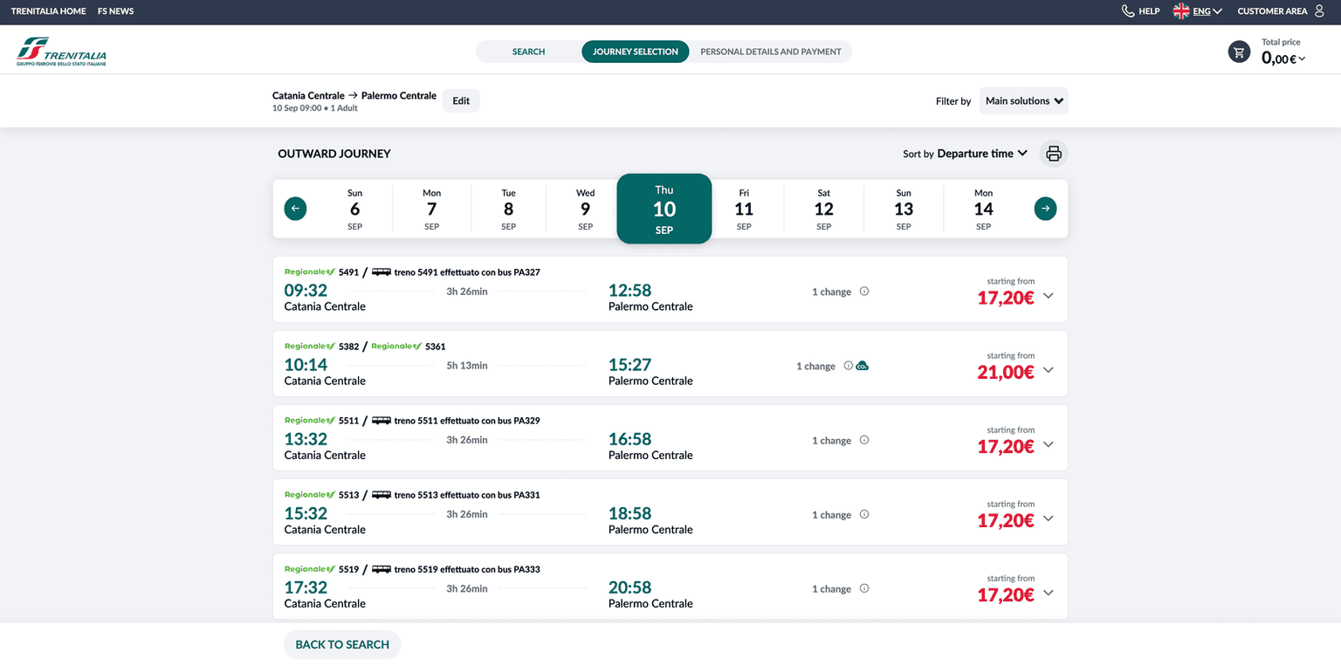Viewport: 1341px width, 666px height.
Task: Expand the Total price 0,00€ dropdown
Action: pos(1283,58)
